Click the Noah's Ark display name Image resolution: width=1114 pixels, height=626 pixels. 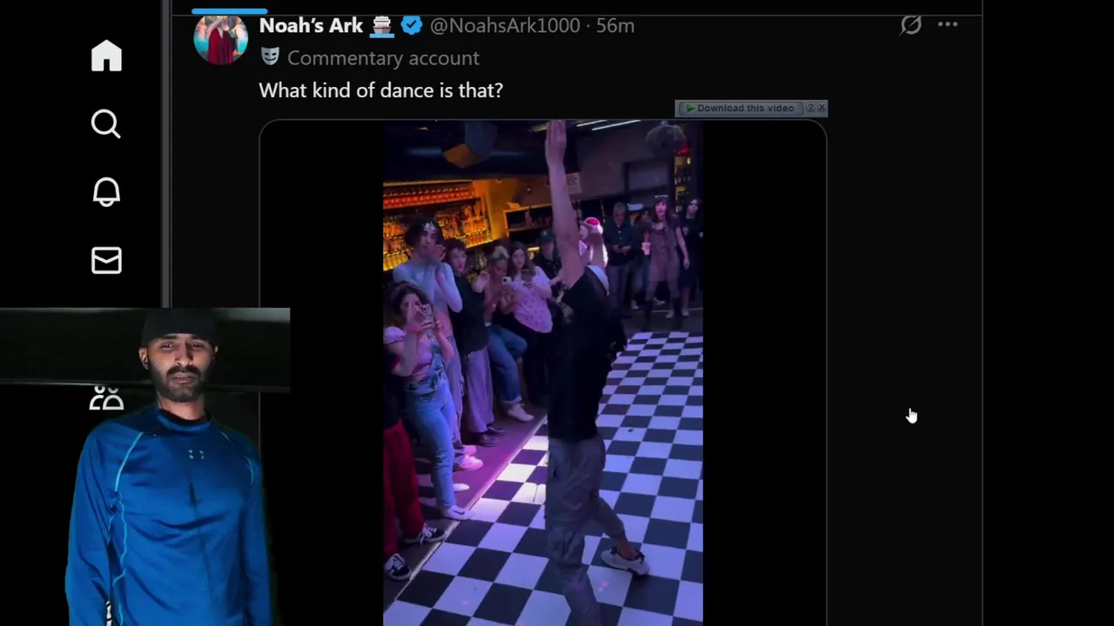coord(311,25)
